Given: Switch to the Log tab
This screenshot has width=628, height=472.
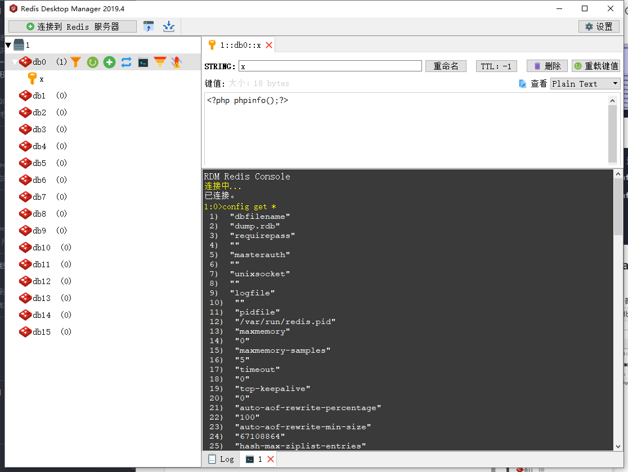Looking at the screenshot, I should coord(221,459).
